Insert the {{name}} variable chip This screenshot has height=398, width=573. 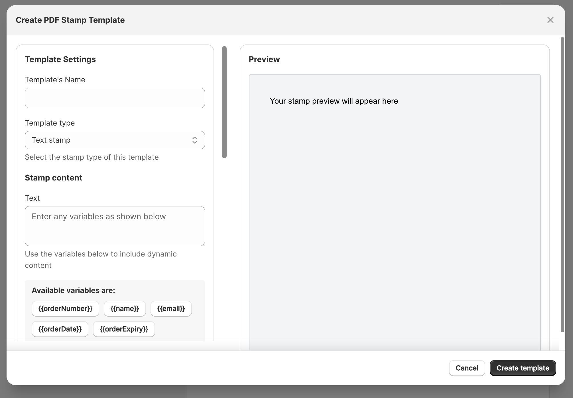(x=125, y=309)
